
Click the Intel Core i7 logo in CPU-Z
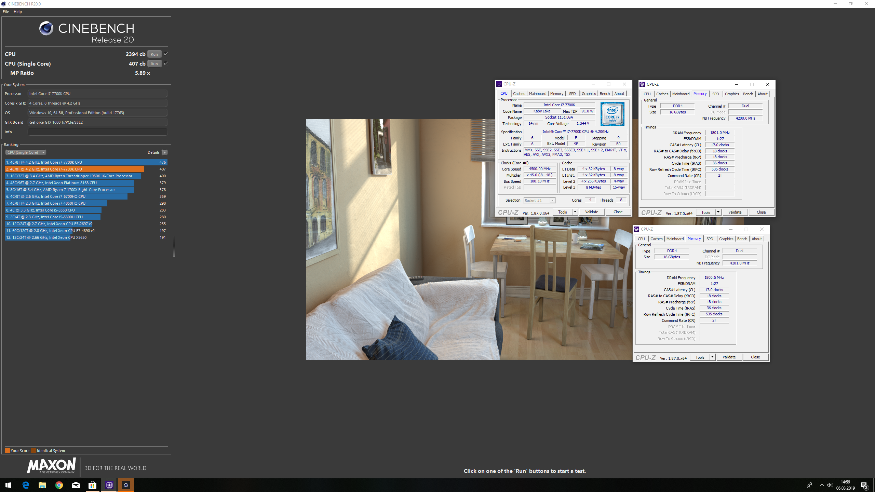(x=612, y=114)
